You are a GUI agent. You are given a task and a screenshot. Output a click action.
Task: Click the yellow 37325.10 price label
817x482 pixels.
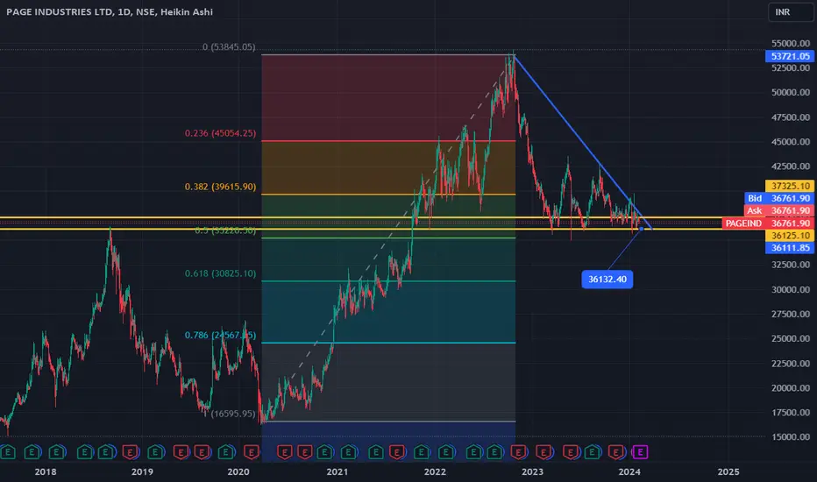point(789,186)
